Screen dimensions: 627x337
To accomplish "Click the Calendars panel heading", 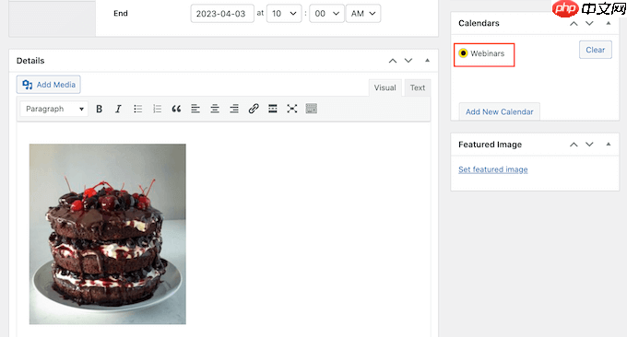I will 479,23.
